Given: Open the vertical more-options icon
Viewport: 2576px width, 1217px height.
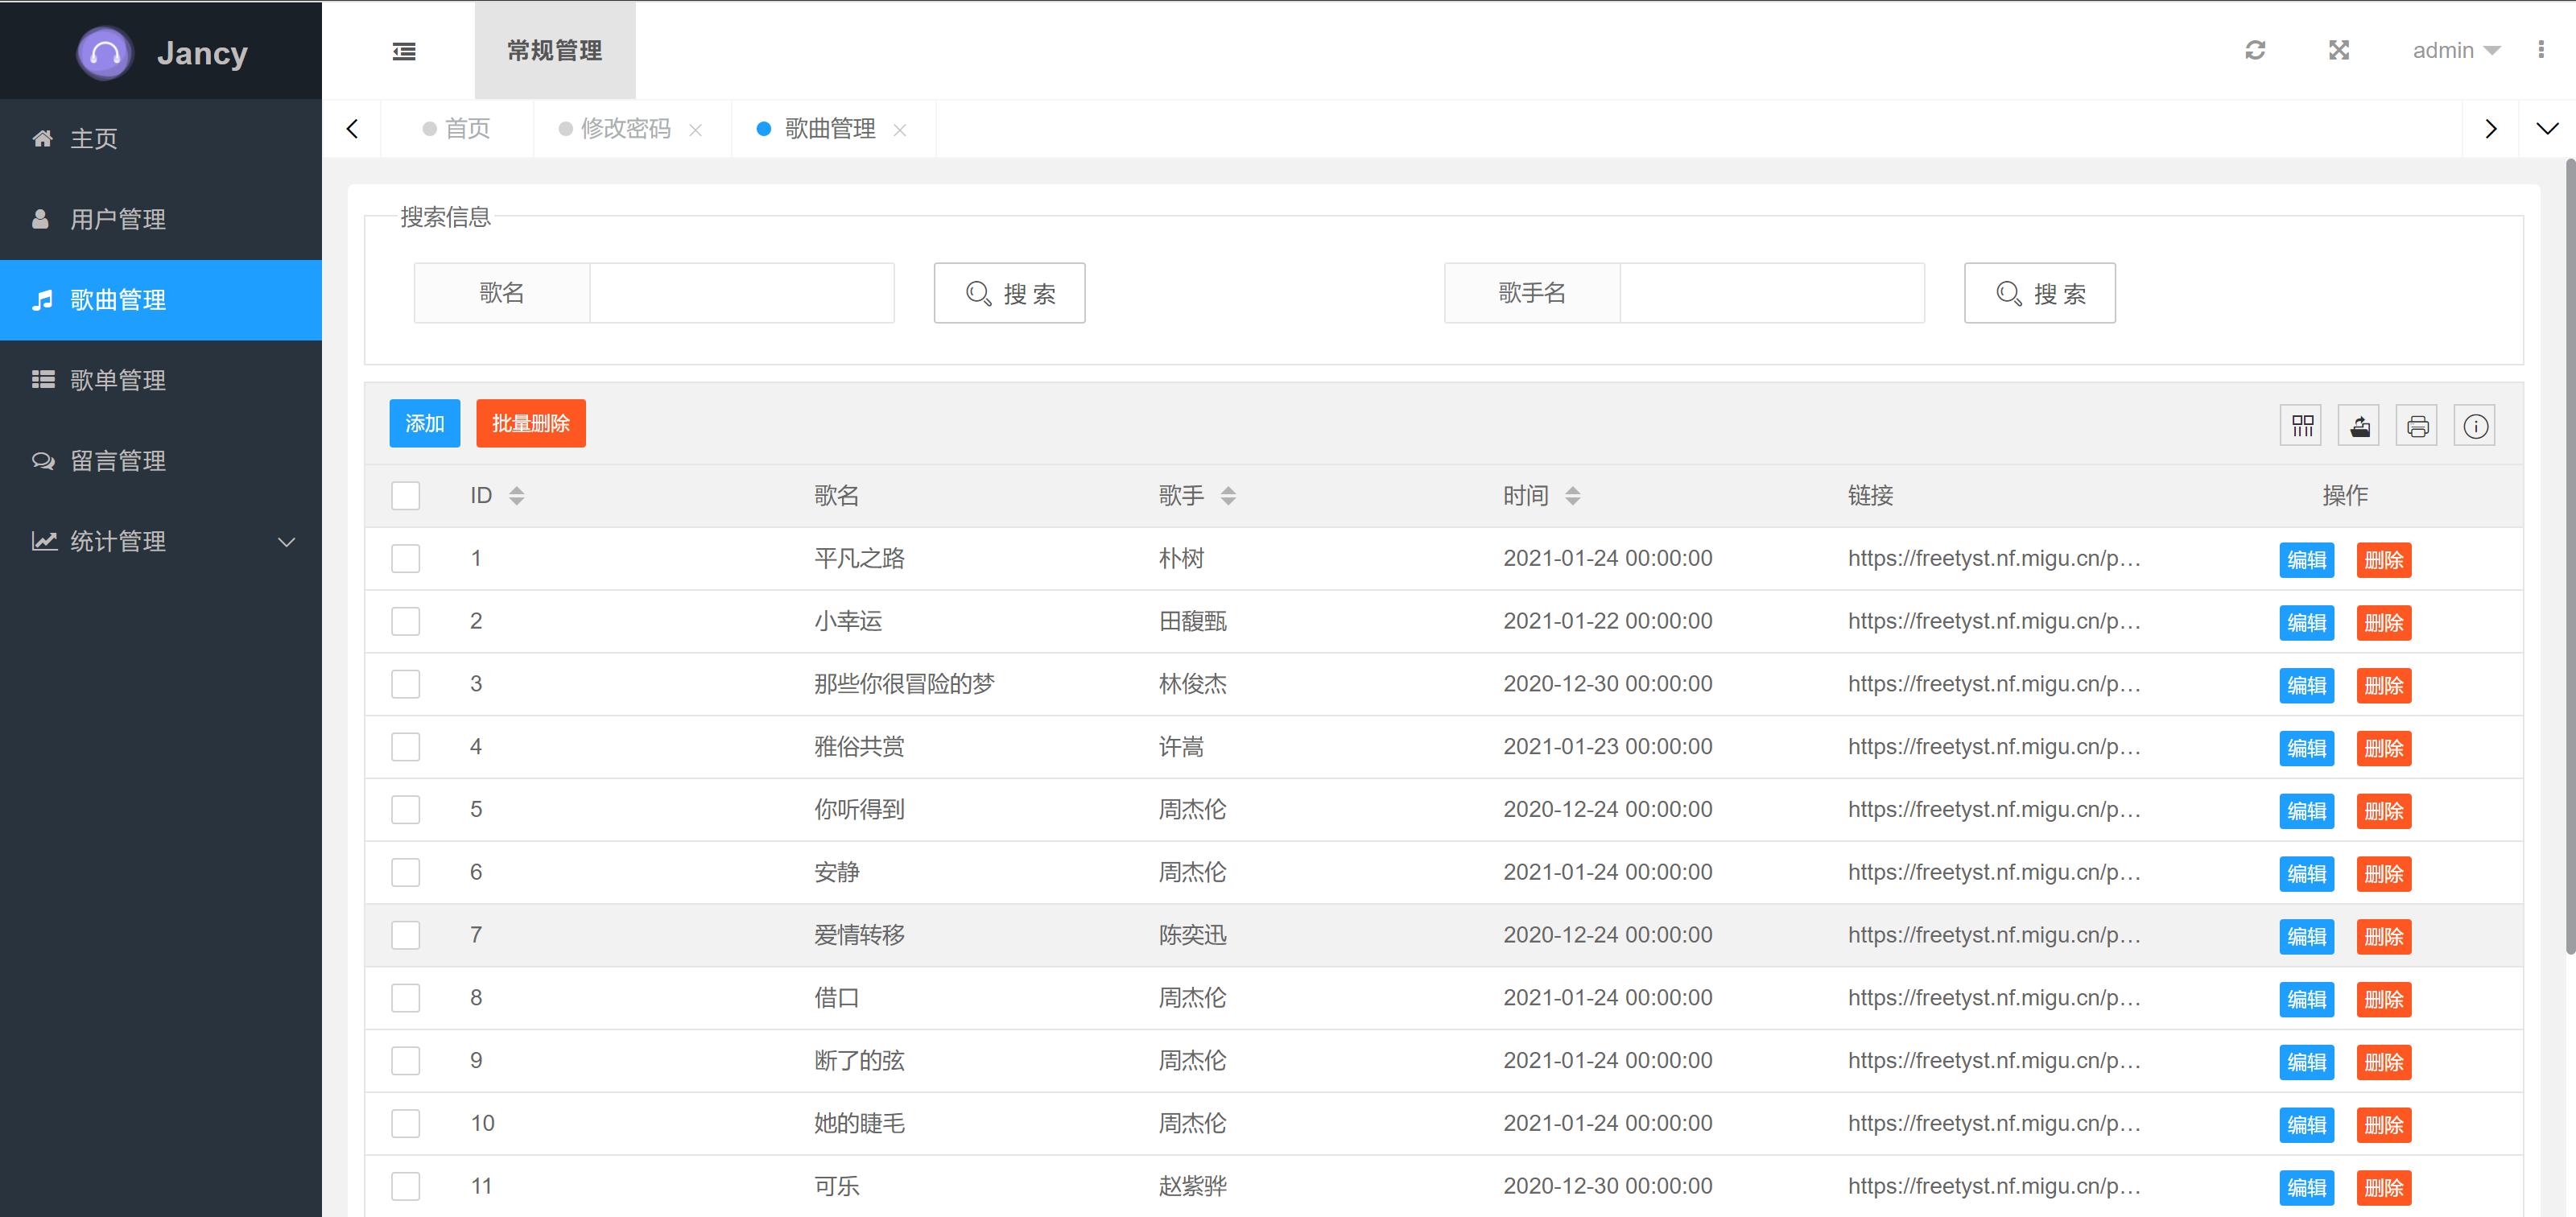Looking at the screenshot, I should [2541, 50].
